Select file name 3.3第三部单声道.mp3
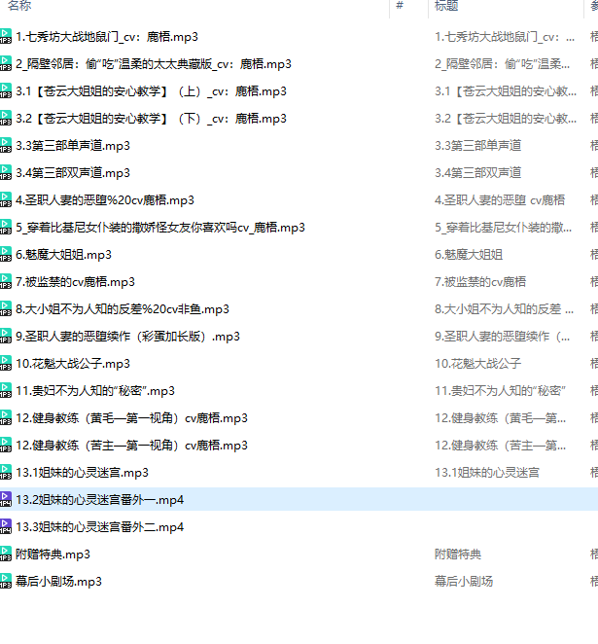Screen dimensions: 598x644 73,145
